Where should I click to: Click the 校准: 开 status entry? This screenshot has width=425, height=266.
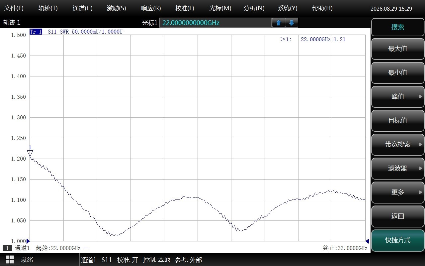(127, 260)
